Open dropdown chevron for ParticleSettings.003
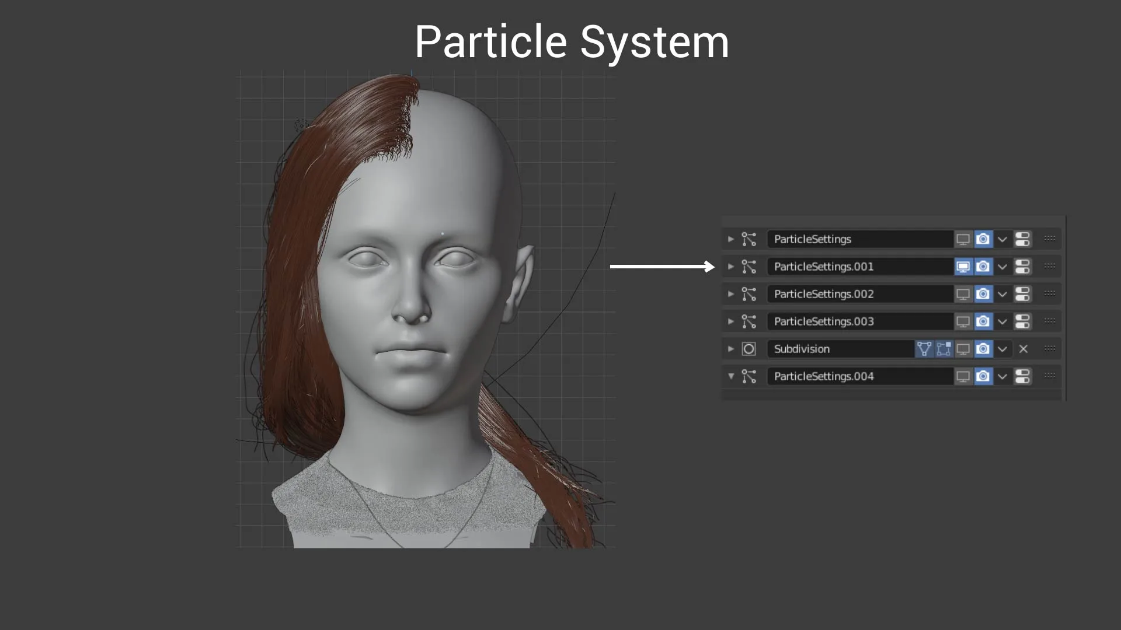Screen dimensions: 1121x630 pyautogui.click(x=1002, y=321)
